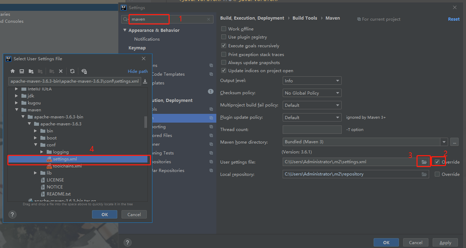Enable Work offline
466x248 pixels.
coord(224,29)
